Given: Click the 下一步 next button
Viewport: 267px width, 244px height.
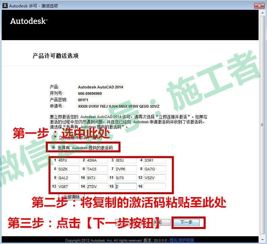Looking at the screenshot, I should [x=187, y=222].
